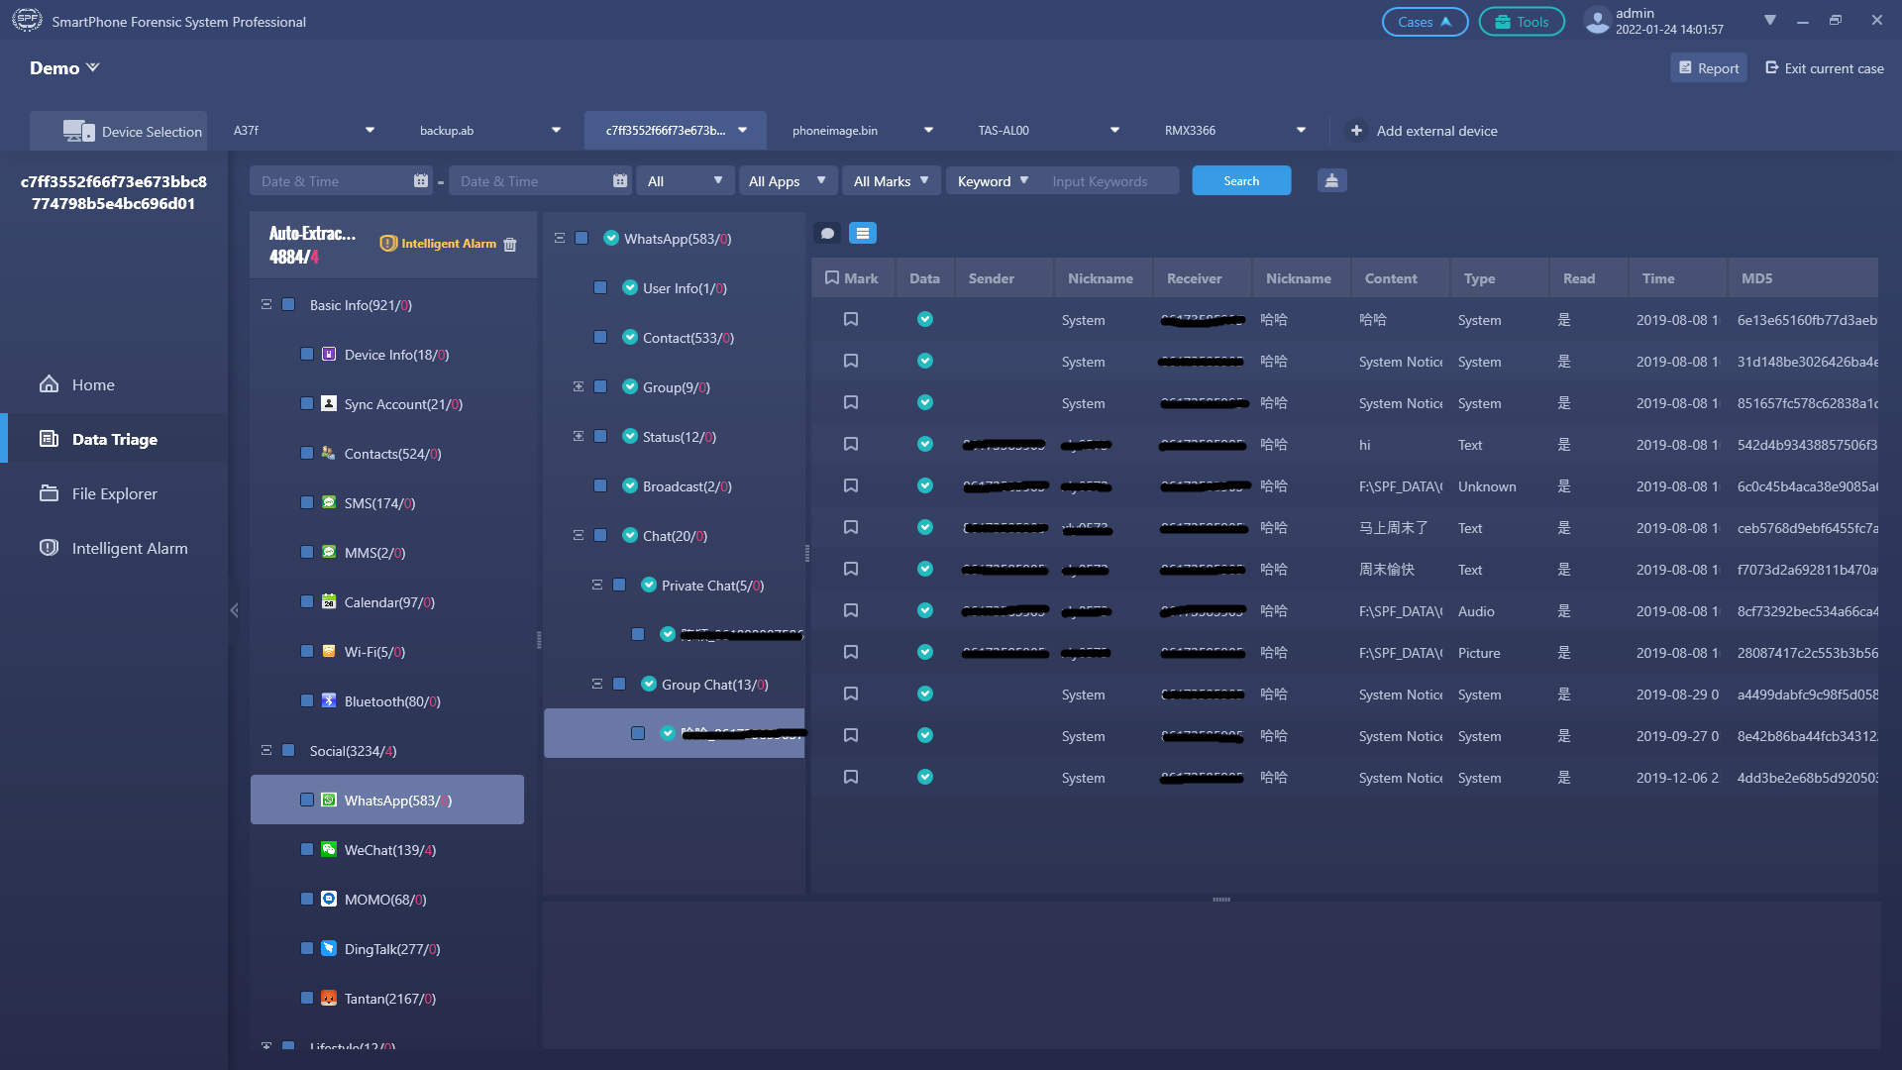Click the export icon beside Search

tap(1331, 180)
